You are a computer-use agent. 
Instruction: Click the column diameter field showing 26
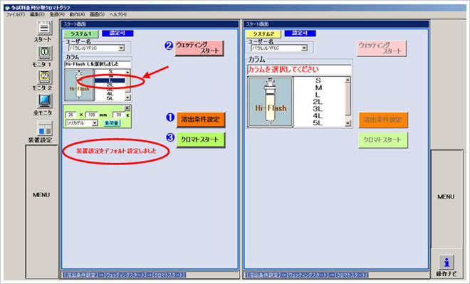pyautogui.click(x=70, y=115)
